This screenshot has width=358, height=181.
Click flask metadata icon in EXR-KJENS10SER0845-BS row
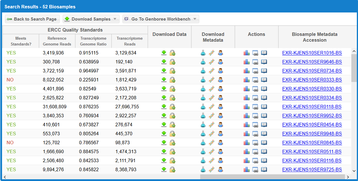tap(203, 143)
